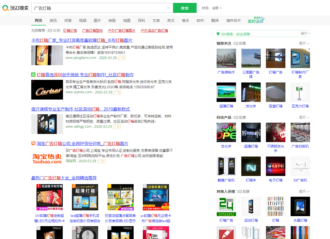Screen dimensions: 330x239
Task: Click the 新冠肺炎 实时追踪 banner icon
Action: [257, 20]
